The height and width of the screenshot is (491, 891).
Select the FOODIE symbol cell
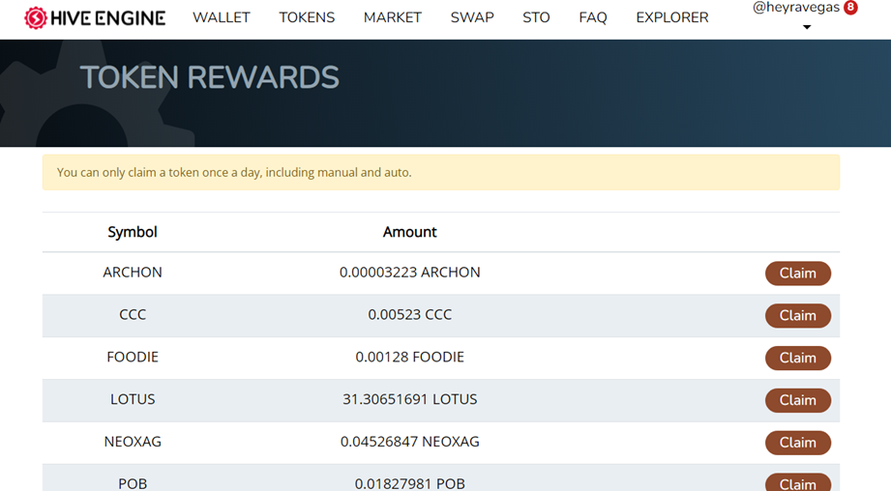tap(133, 357)
